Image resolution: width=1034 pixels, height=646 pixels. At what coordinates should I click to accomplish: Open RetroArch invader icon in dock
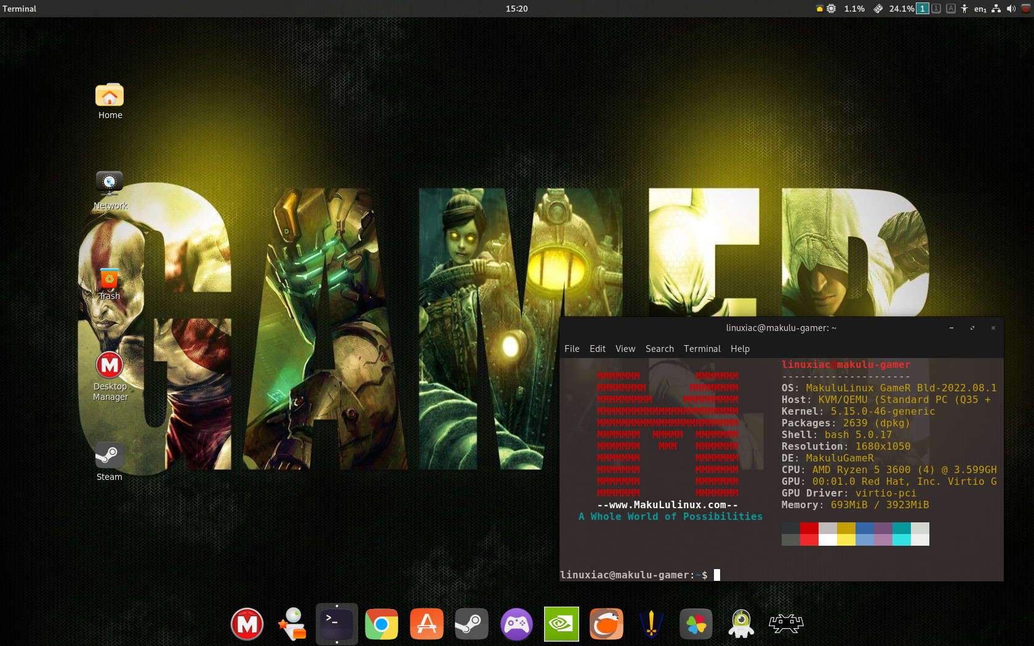pos(786,624)
